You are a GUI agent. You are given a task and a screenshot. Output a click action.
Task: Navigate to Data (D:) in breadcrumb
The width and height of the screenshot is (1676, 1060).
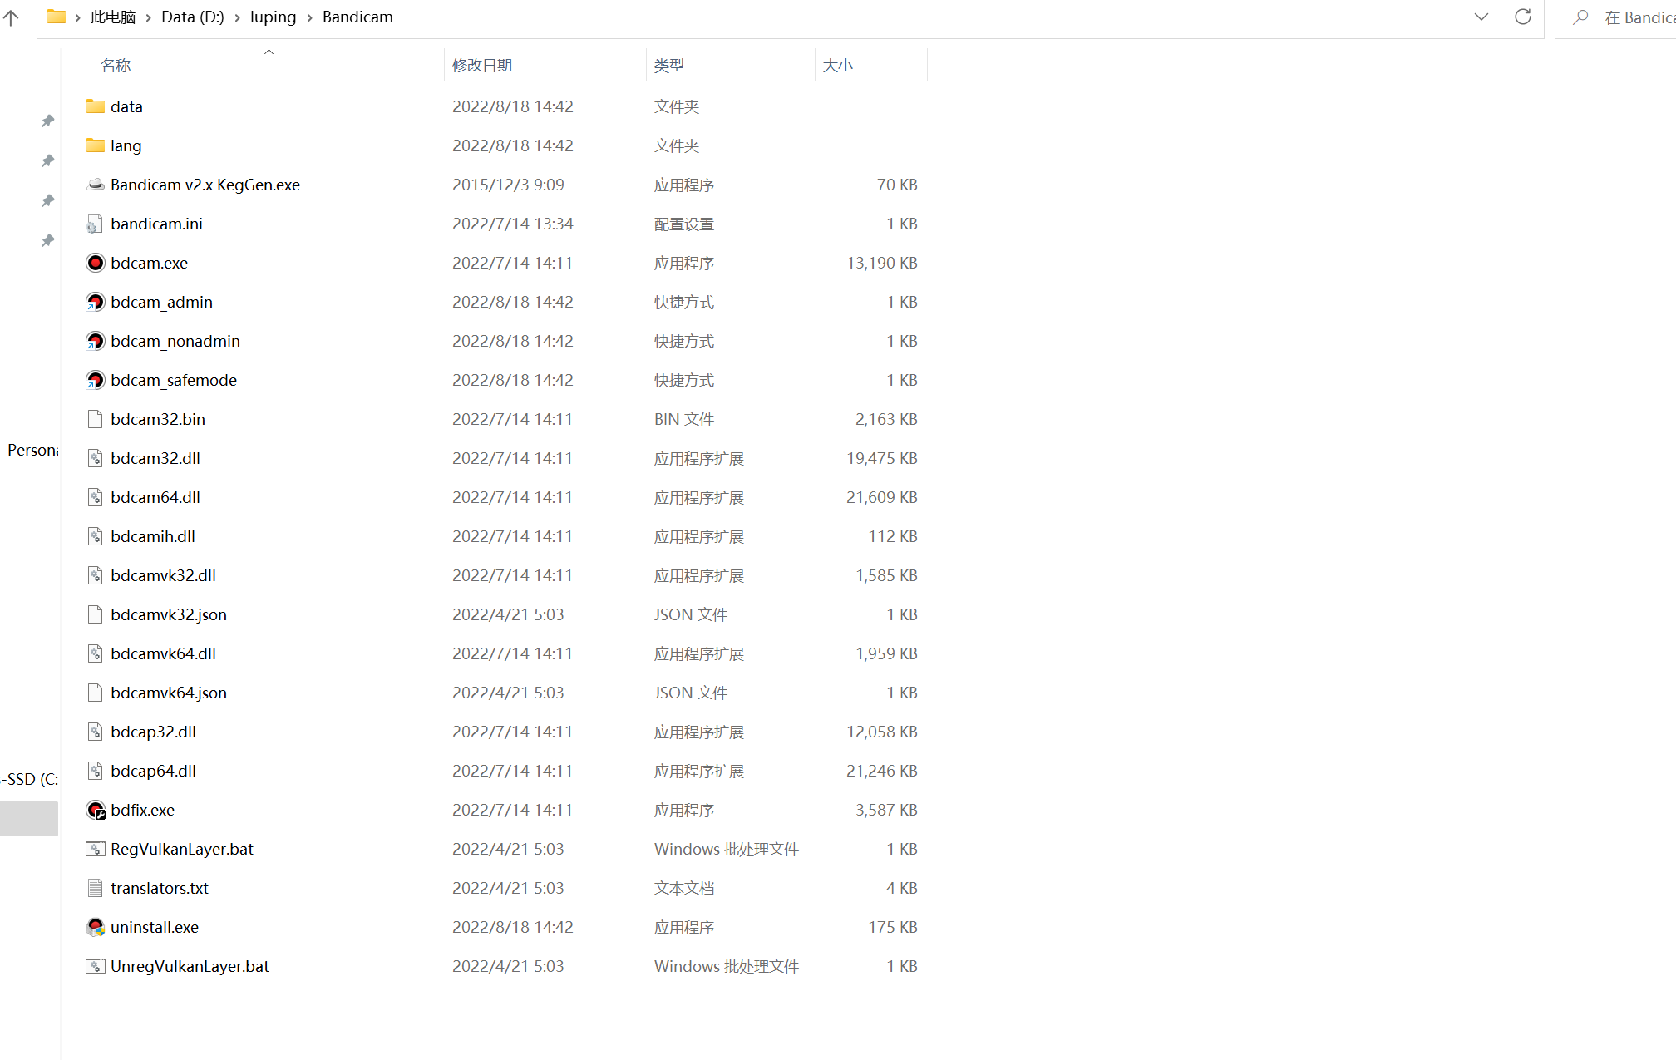pos(193,17)
